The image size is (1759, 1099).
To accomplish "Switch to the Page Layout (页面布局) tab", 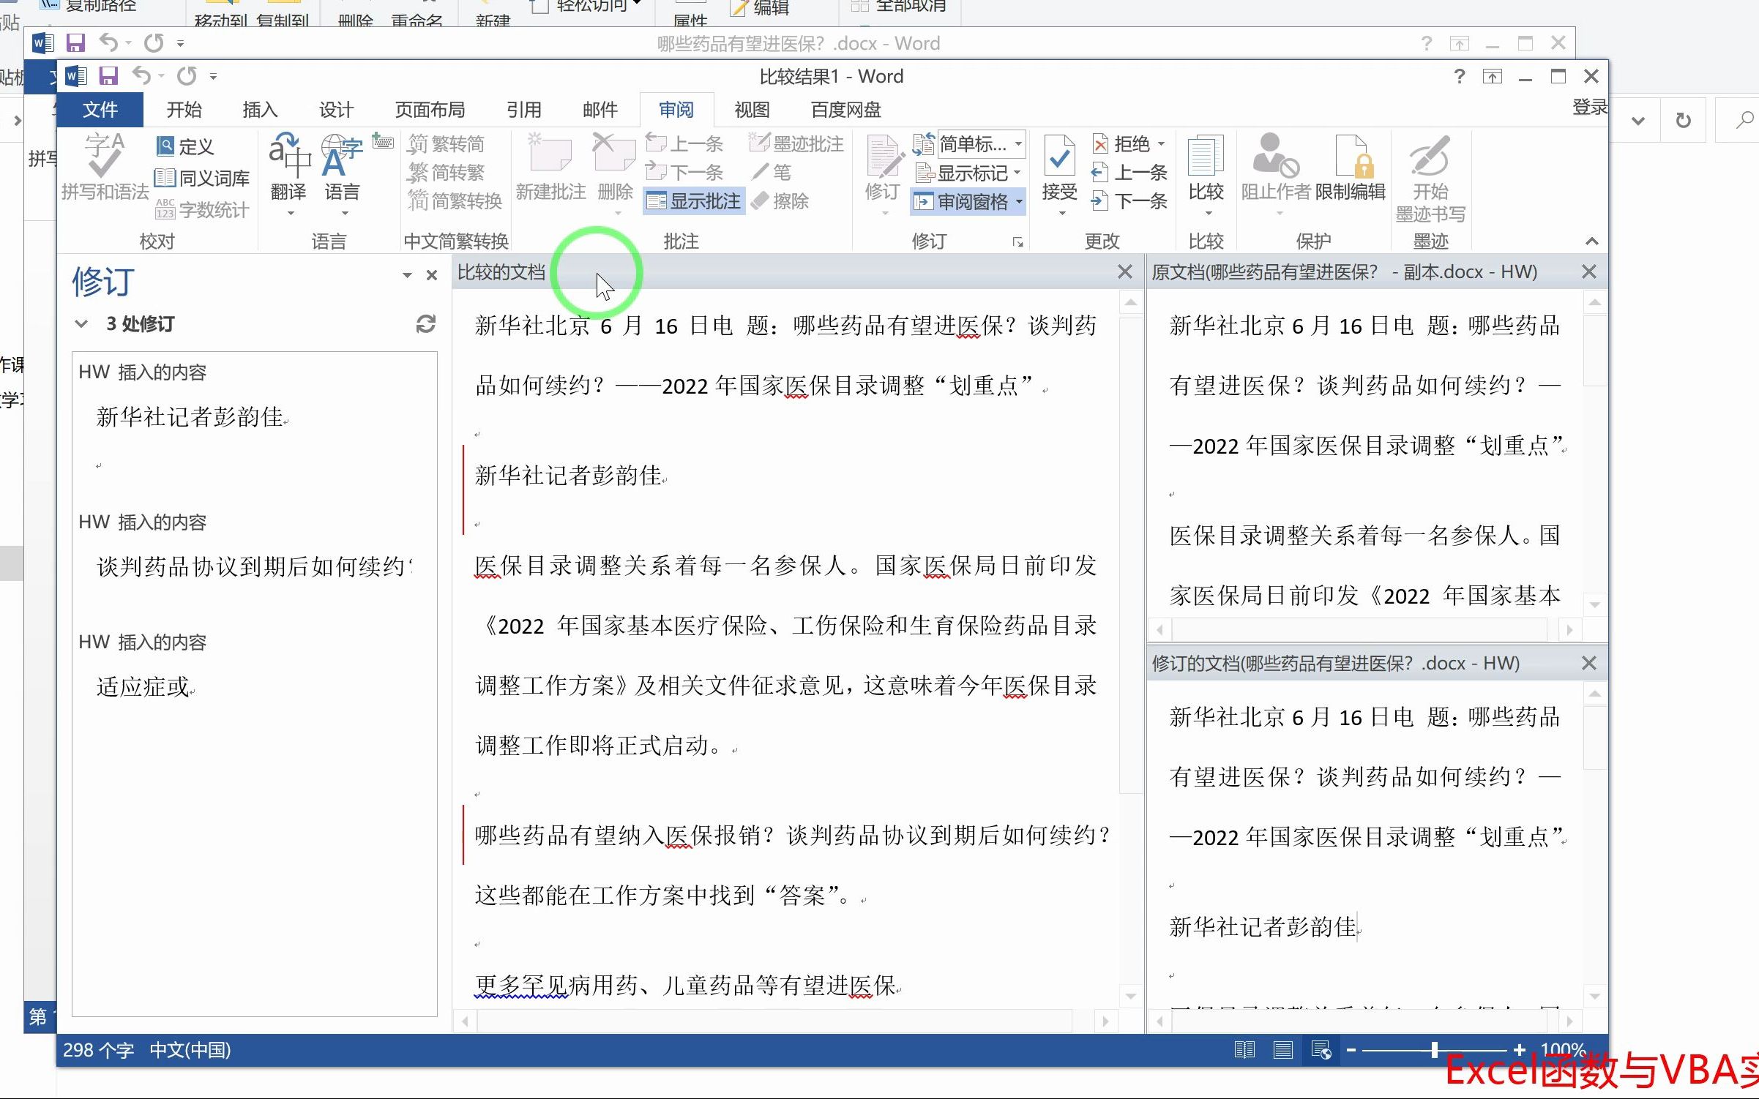I will [x=430, y=110].
